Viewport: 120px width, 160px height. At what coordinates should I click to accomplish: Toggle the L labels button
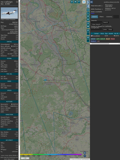[x=88, y=13]
